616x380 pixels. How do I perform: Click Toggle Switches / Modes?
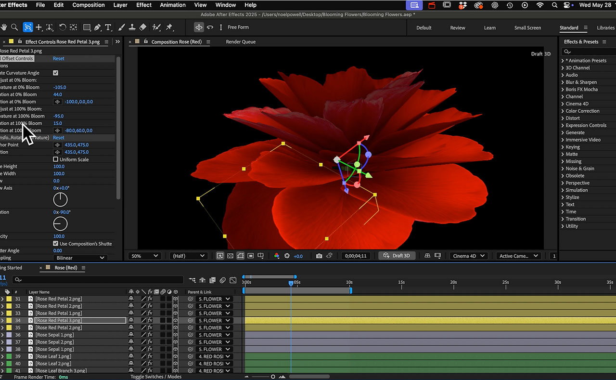156,377
